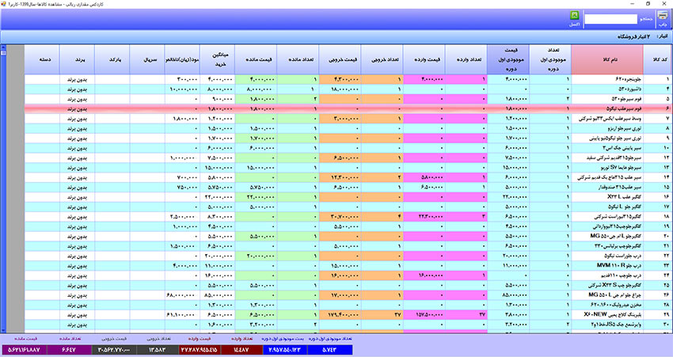Viewport: 673px width, 357px height.
Task: Focus the search (جستجو) input field
Action: point(610,19)
